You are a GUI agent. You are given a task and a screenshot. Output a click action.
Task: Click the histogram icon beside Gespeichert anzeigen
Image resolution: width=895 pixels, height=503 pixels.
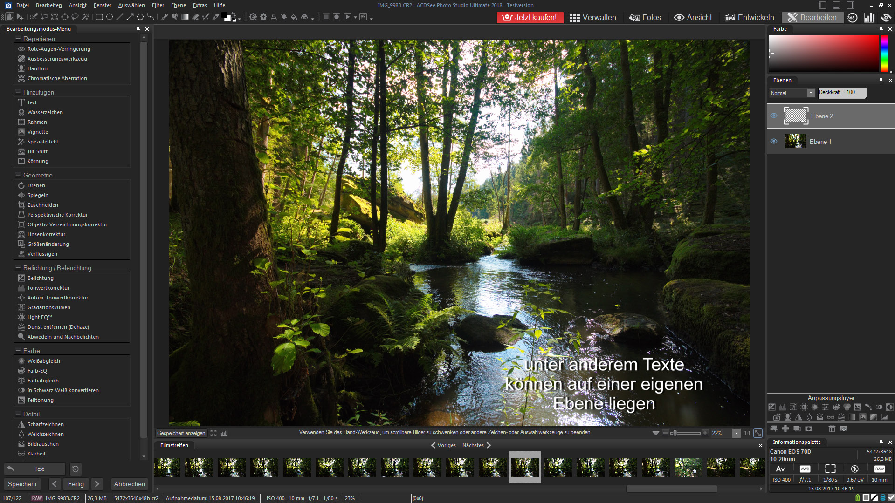(224, 433)
